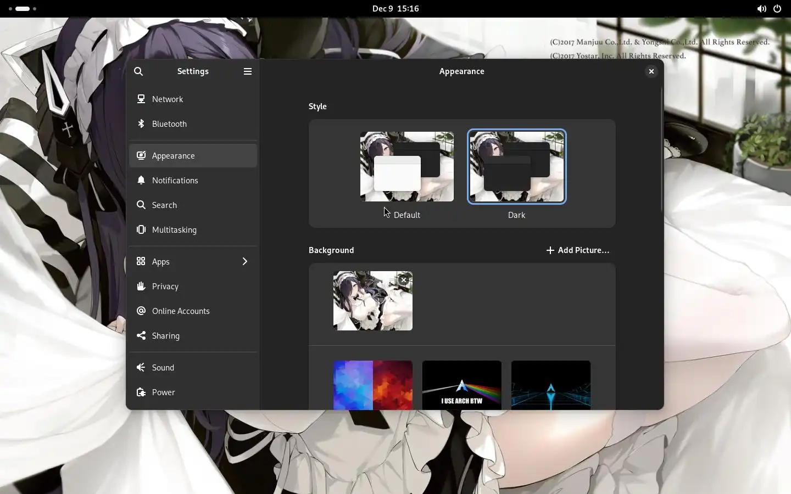Click the Multitasking sidebar icon
Screen dimensions: 791x494
click(x=141, y=229)
